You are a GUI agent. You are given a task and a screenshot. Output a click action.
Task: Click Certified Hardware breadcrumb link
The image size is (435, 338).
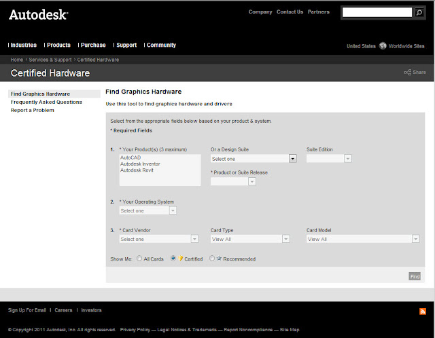[98, 60]
